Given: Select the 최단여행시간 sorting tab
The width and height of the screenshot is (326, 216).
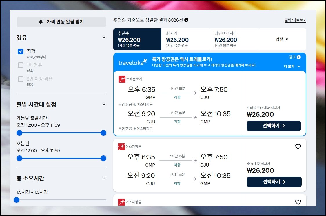Looking at the screenshot, I should click(x=234, y=39).
